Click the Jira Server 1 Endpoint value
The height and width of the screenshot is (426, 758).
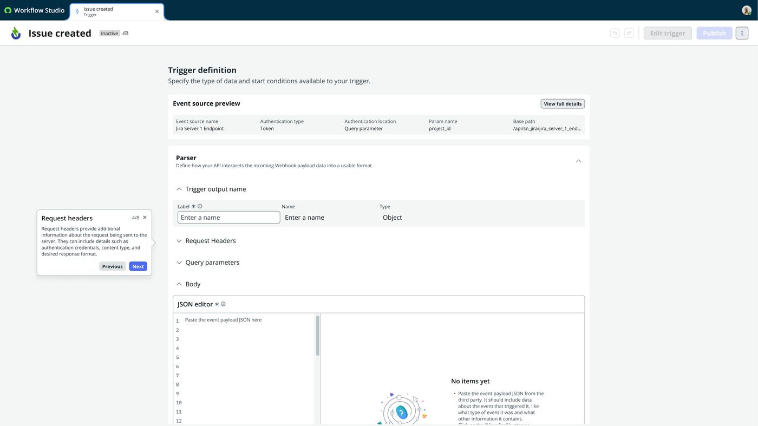[x=200, y=129]
